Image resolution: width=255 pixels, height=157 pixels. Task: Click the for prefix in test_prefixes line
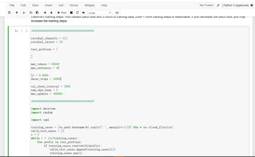[x=59, y=142]
